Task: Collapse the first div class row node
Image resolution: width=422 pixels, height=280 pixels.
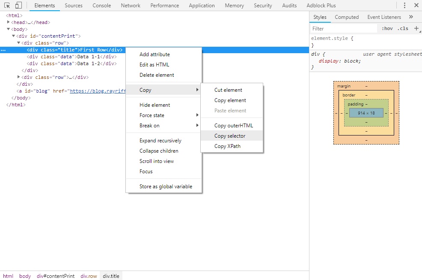Action: click(18, 43)
